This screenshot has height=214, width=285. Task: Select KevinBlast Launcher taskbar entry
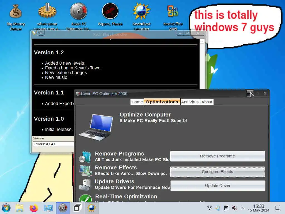point(92,208)
